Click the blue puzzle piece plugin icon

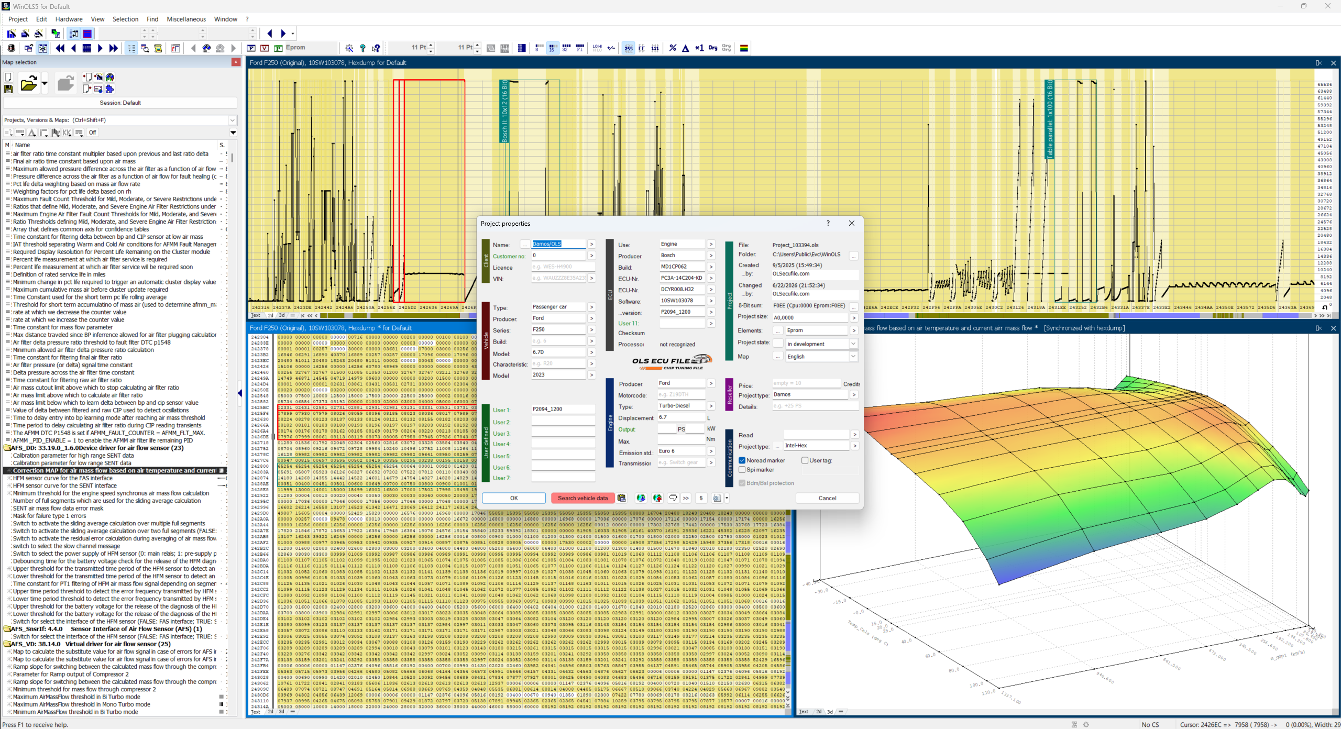coord(110,89)
